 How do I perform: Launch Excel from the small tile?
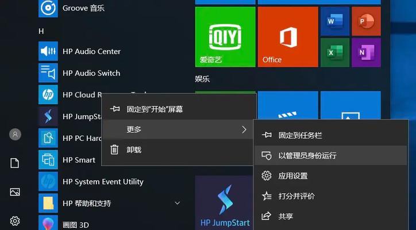pos(335,52)
